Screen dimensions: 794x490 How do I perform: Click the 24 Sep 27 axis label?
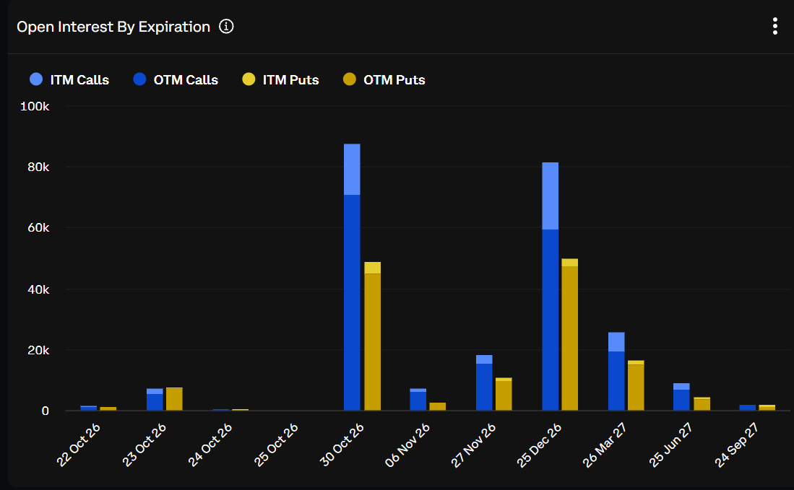[x=736, y=445]
